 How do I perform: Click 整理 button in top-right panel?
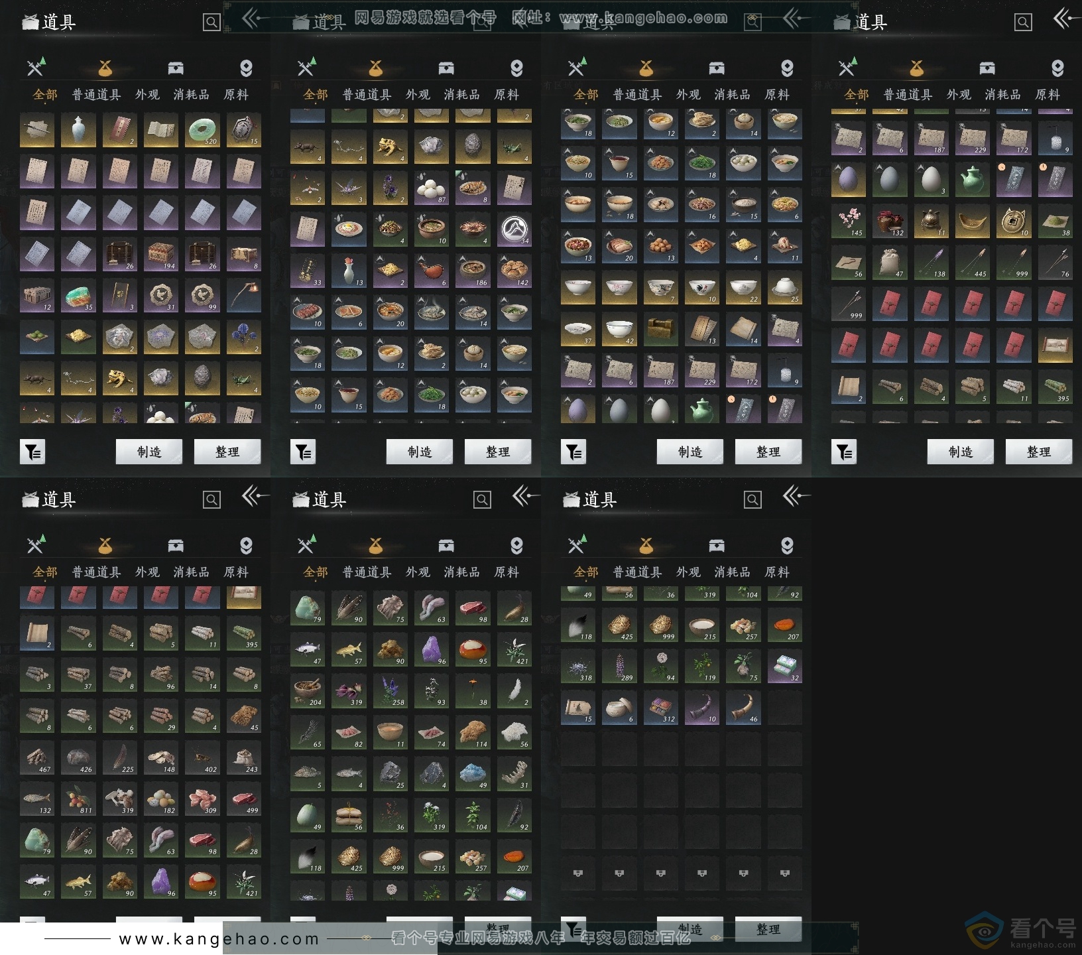point(1039,452)
